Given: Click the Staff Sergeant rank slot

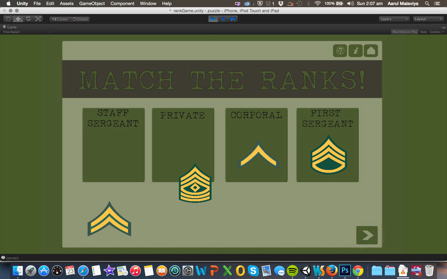Looking at the screenshot, I should (114, 145).
